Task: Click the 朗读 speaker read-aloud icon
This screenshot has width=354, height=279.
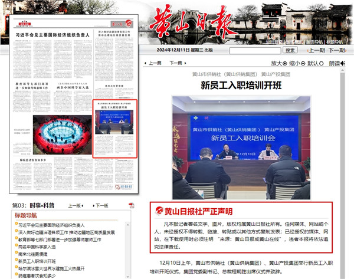Action: pyautogui.click(x=343, y=64)
